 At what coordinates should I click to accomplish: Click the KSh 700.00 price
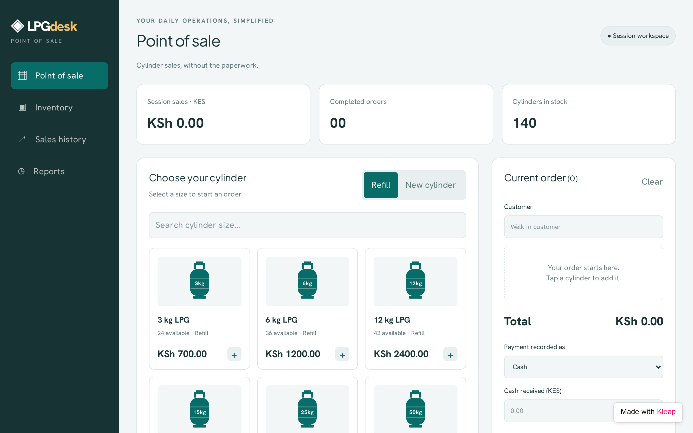pos(182,354)
